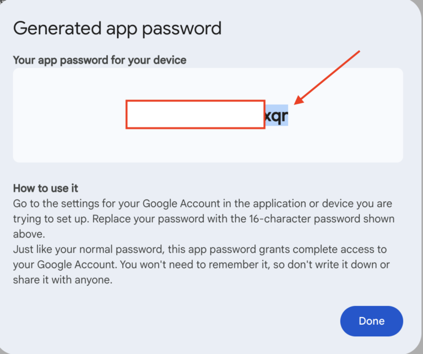Click the highlighted "xqr" password characters
Screen dimensions: 423x354
[276, 116]
